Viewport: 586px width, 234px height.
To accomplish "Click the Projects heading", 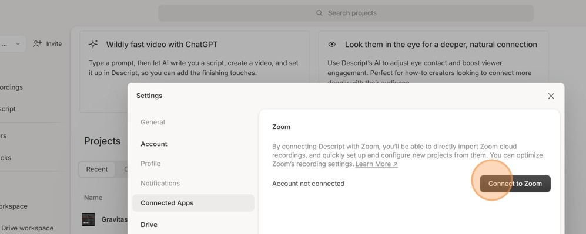I will [x=102, y=141].
